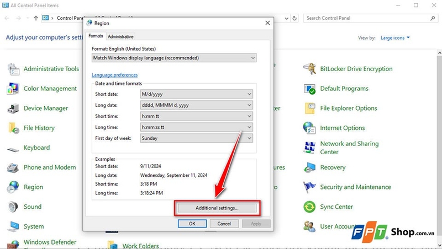Viewport: 442px width, 249px height.
Task: Switch to the Administrative tab
Action: [120, 36]
